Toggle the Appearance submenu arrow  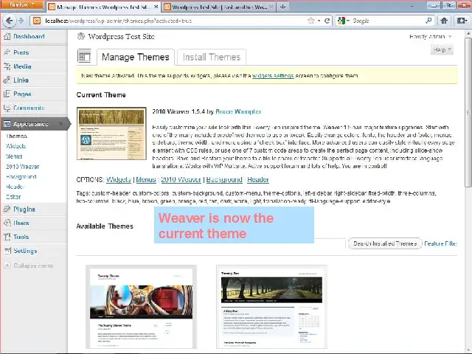61,124
